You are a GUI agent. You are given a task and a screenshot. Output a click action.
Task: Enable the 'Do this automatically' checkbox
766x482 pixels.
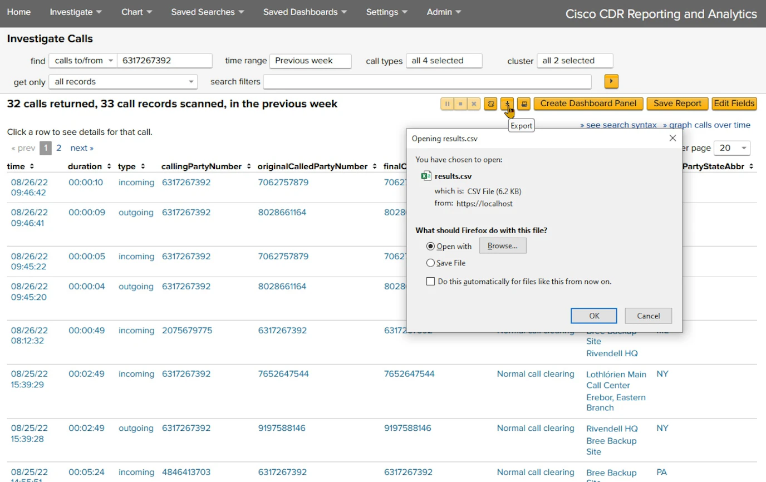(430, 281)
